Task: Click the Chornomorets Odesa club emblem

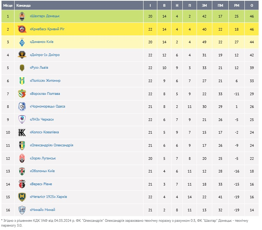Action: point(22,106)
